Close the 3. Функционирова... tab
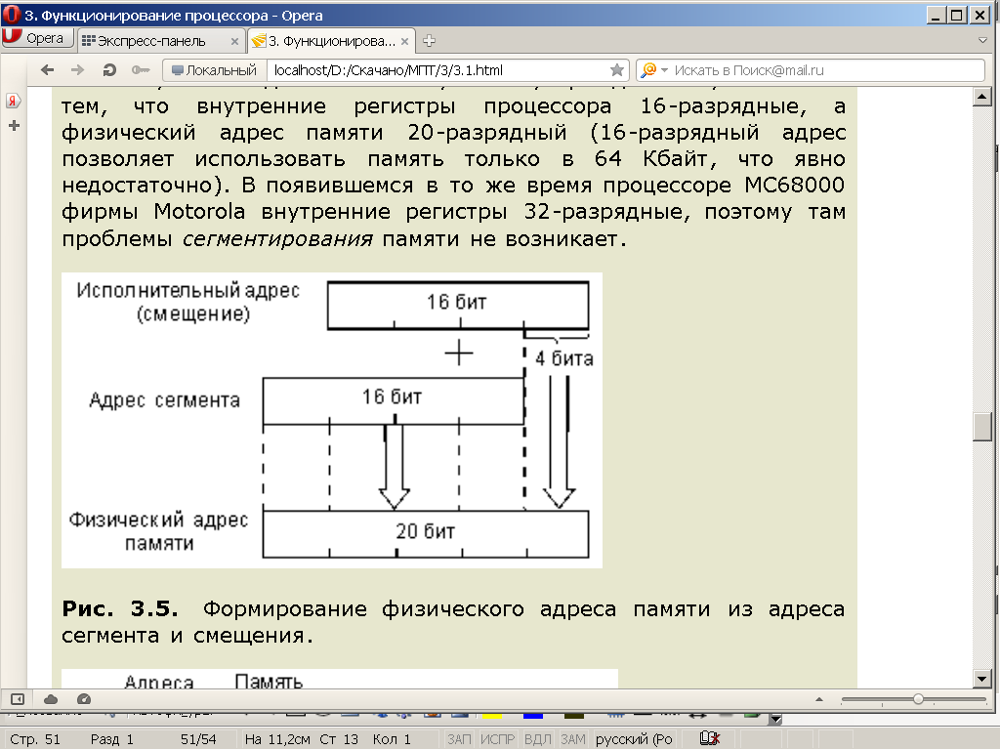The image size is (1000, 750). click(404, 41)
